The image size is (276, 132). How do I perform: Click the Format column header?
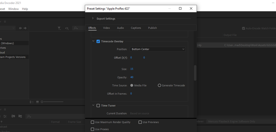click(x=56, y=122)
